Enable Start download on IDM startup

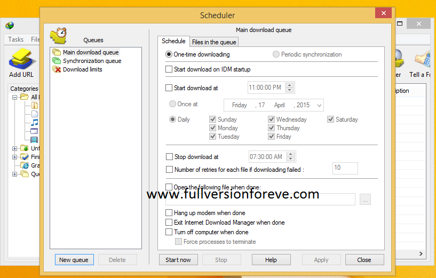click(x=169, y=69)
